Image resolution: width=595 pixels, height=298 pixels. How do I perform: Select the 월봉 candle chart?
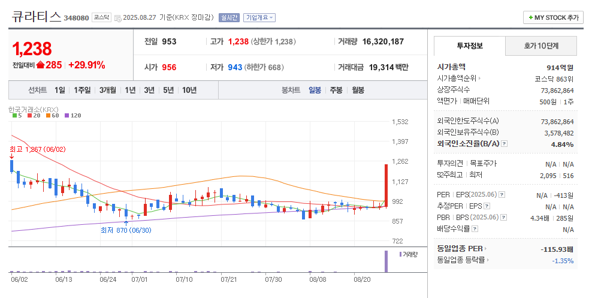[x=358, y=90]
